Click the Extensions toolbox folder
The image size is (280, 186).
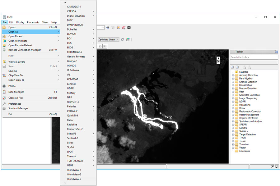[242, 151]
